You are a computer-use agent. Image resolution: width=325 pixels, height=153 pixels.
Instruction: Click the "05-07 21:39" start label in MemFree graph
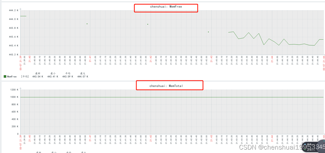[21, 63]
